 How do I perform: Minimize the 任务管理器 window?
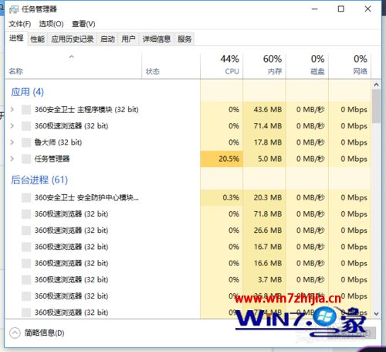click(315, 9)
